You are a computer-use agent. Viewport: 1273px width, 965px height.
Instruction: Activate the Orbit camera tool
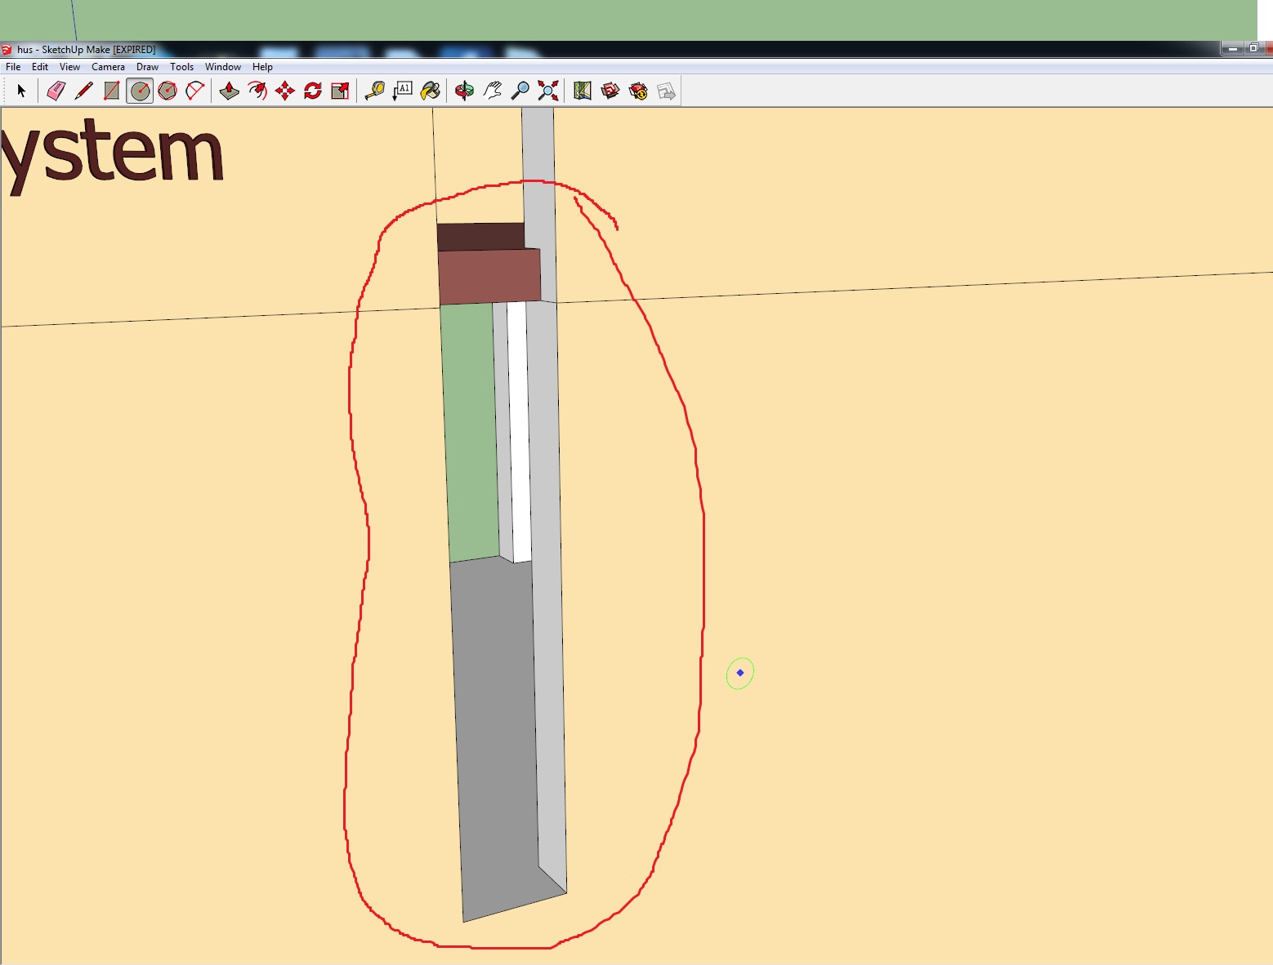464,91
